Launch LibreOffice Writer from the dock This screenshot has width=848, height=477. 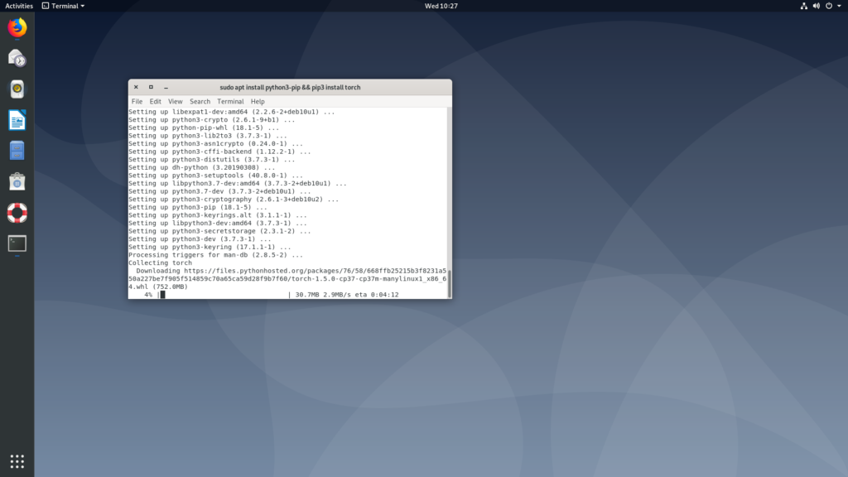[17, 120]
